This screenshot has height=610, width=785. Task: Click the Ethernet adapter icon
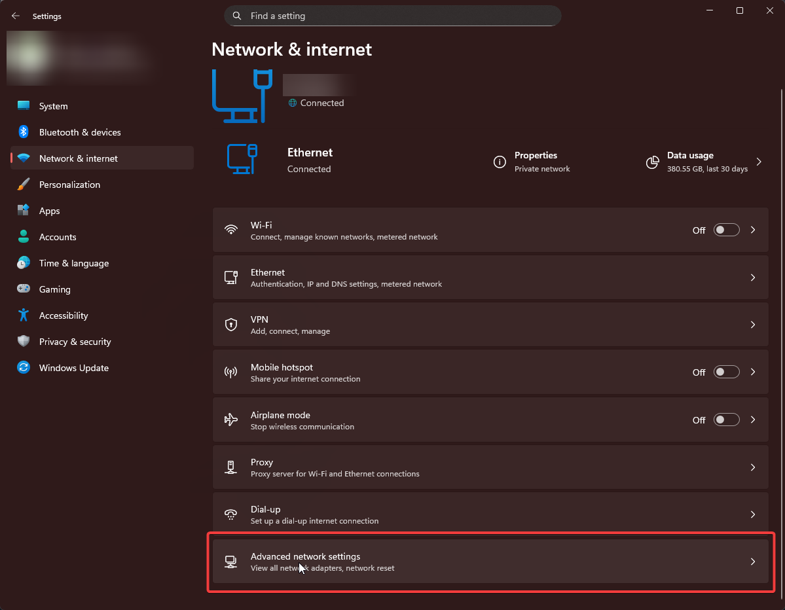[x=231, y=277]
